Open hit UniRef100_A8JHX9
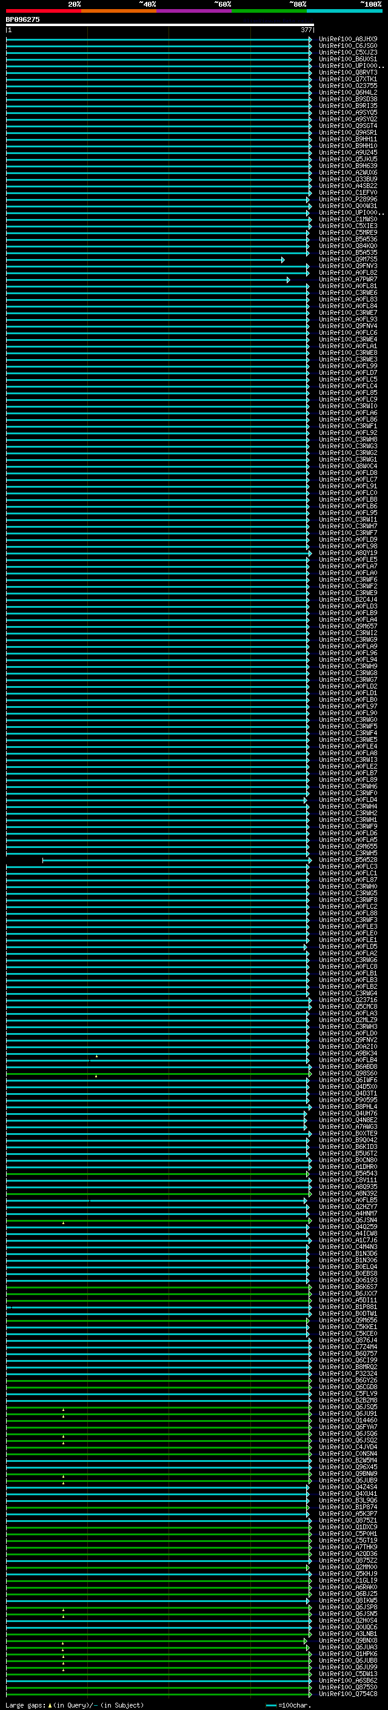The width and height of the screenshot is (388, 1710). [x=348, y=39]
